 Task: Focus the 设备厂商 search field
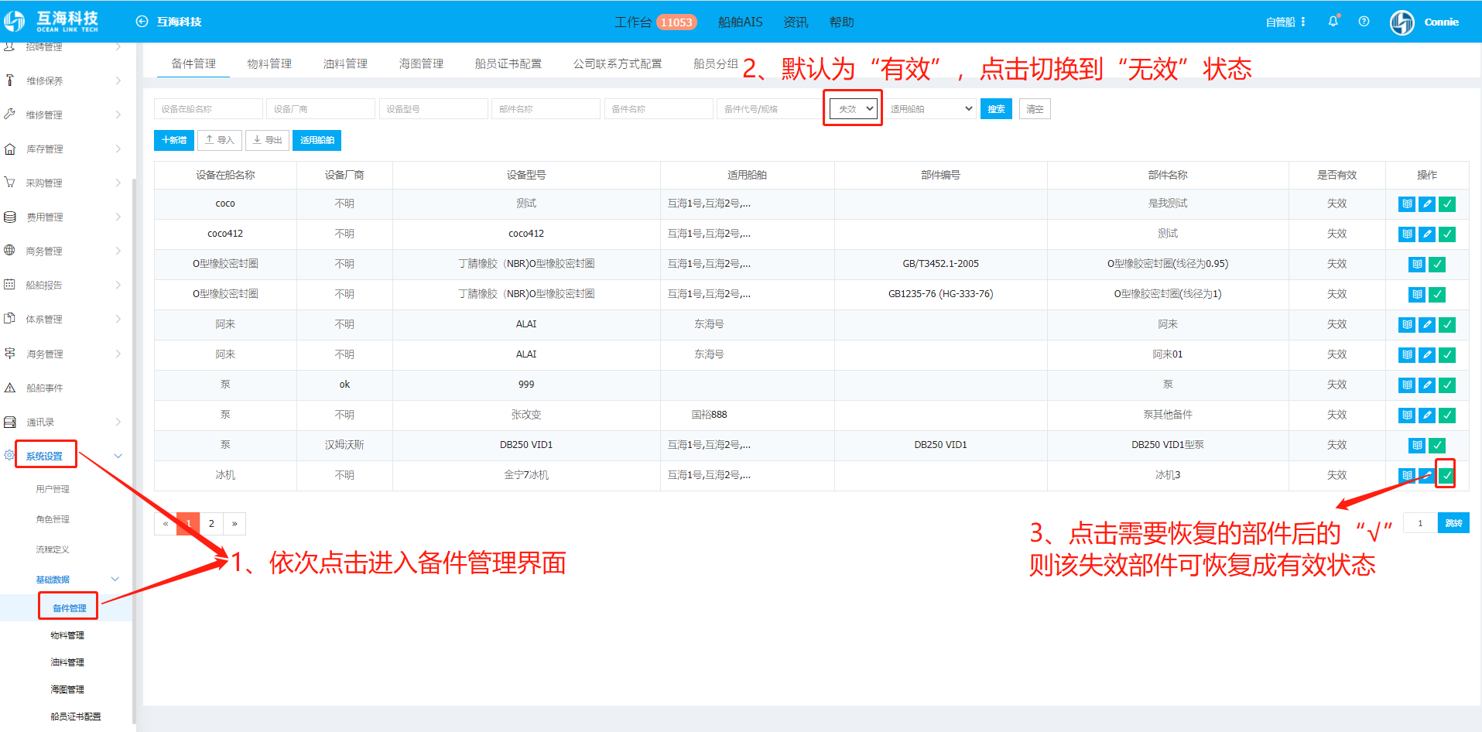coord(320,109)
